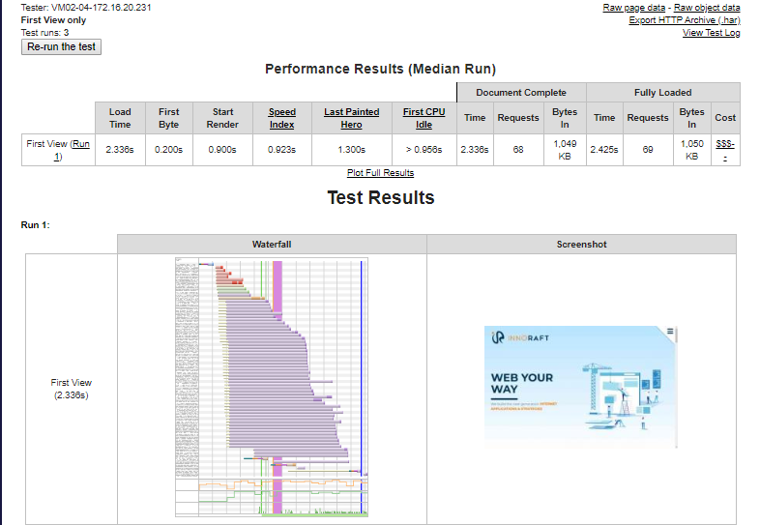760x525 pixels.
Task: Select the 1,049 KB bytes in value
Action: point(565,150)
